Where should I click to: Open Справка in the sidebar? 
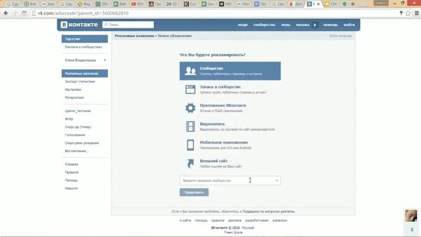coord(72,164)
